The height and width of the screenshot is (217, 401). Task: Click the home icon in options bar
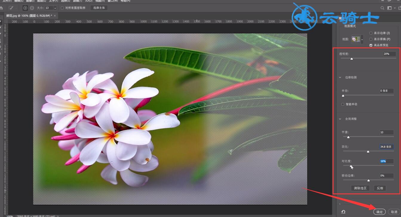1,8
